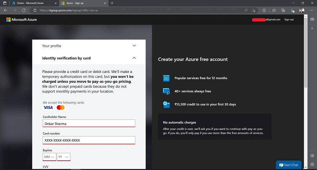Switch to Home - Microsoft Azure tab
This screenshot has height=170, width=317.
(34, 3)
